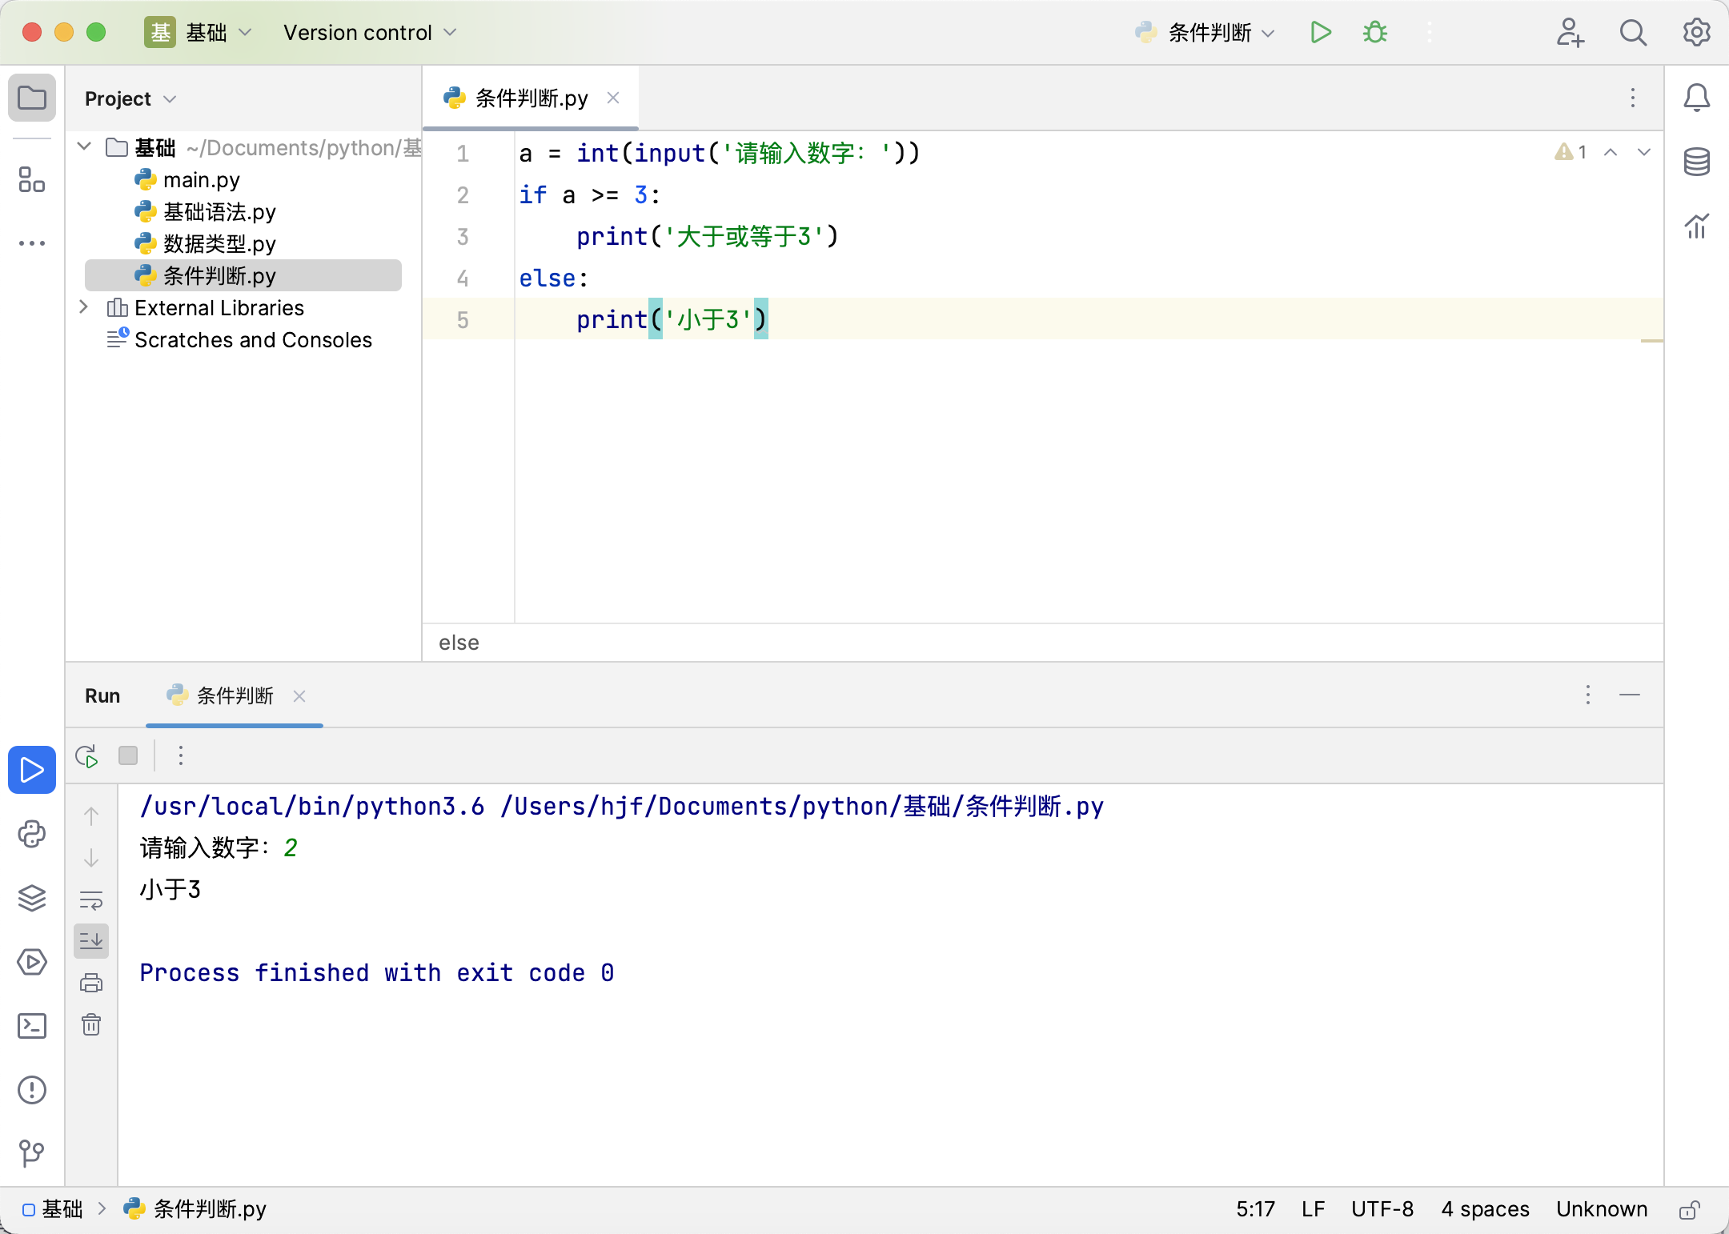Screen dimensions: 1729x1234
Task: Rerun 条件判断 in the Run panel
Action: 86,756
